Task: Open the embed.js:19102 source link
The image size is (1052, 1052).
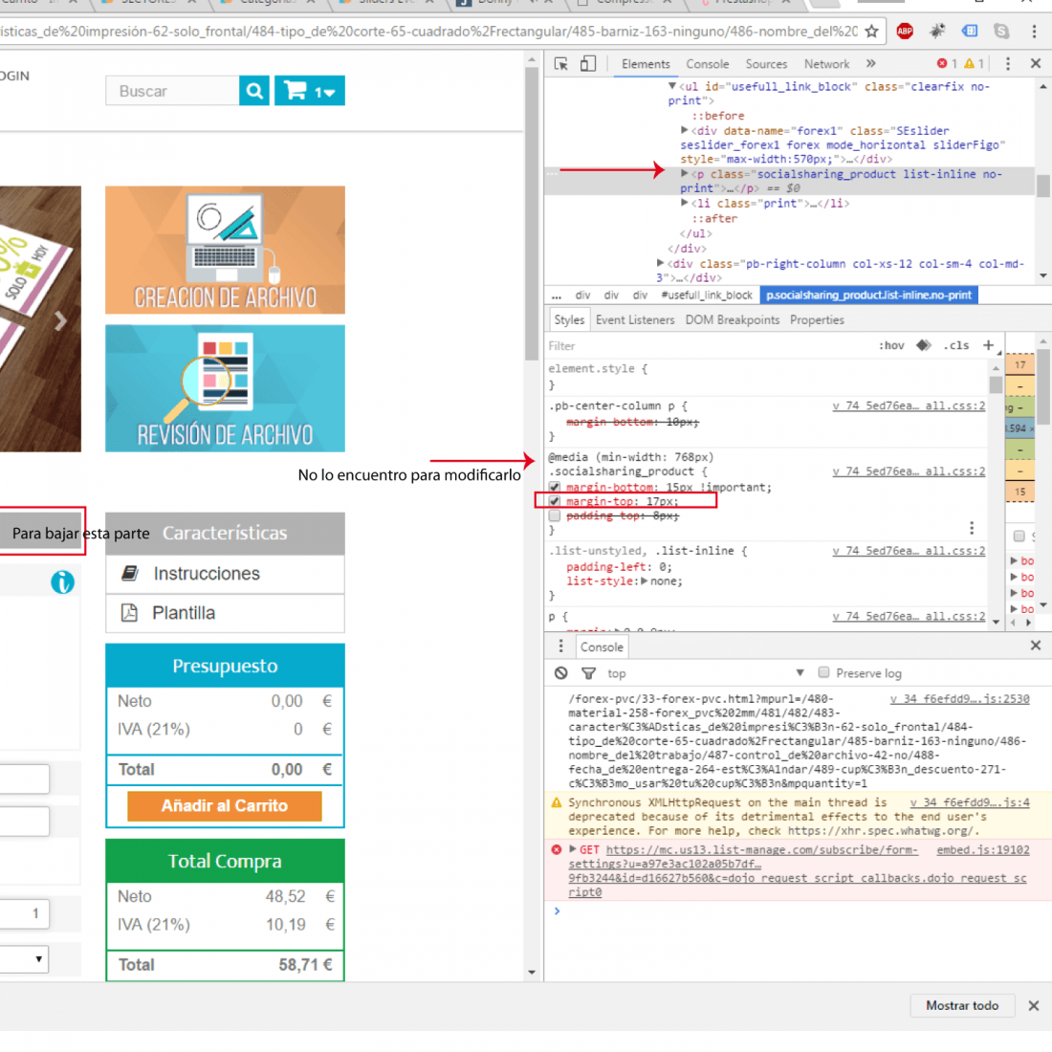Action: (x=982, y=849)
